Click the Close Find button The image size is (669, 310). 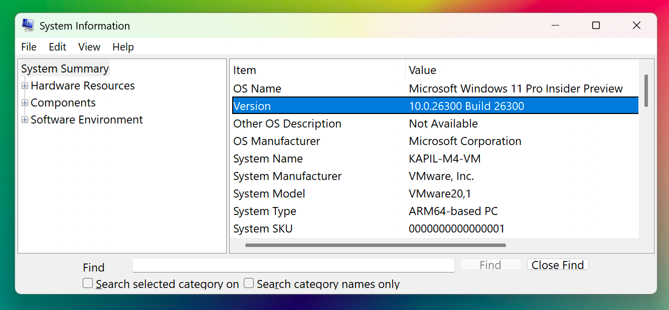pyautogui.click(x=558, y=265)
